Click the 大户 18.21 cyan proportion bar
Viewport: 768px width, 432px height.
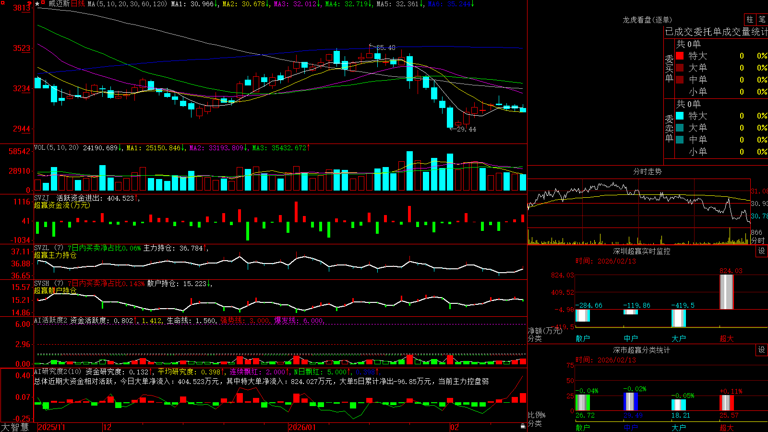pyautogui.click(x=679, y=405)
